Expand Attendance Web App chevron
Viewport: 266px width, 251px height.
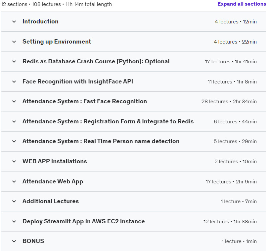[14, 182]
